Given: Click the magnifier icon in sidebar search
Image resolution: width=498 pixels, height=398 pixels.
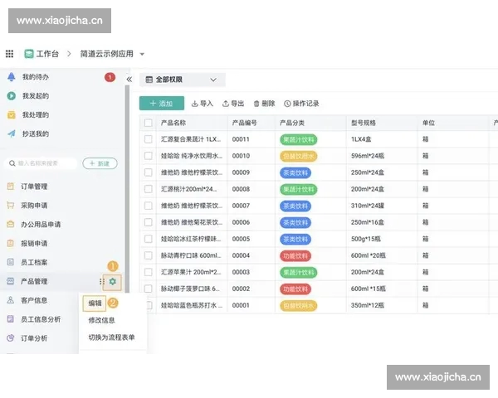Looking at the screenshot, I should coord(12,163).
